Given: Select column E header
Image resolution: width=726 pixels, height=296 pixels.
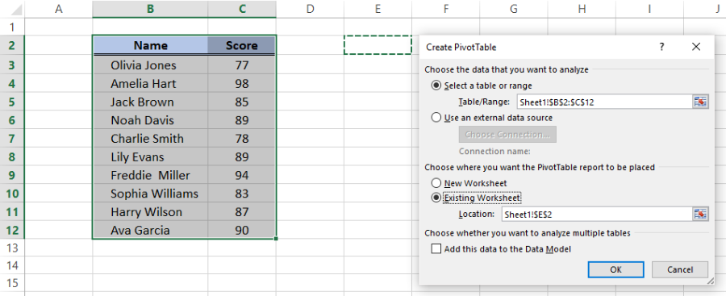Looking at the screenshot, I should pos(378,9).
